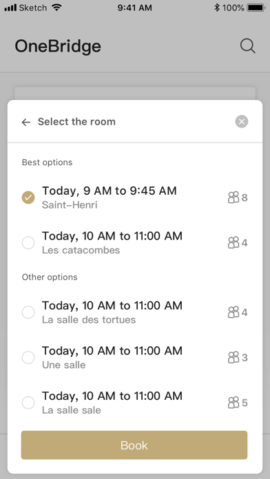Select the La salle des tortues radio button
Viewport: 270px width, 479px height.
pyautogui.click(x=28, y=312)
